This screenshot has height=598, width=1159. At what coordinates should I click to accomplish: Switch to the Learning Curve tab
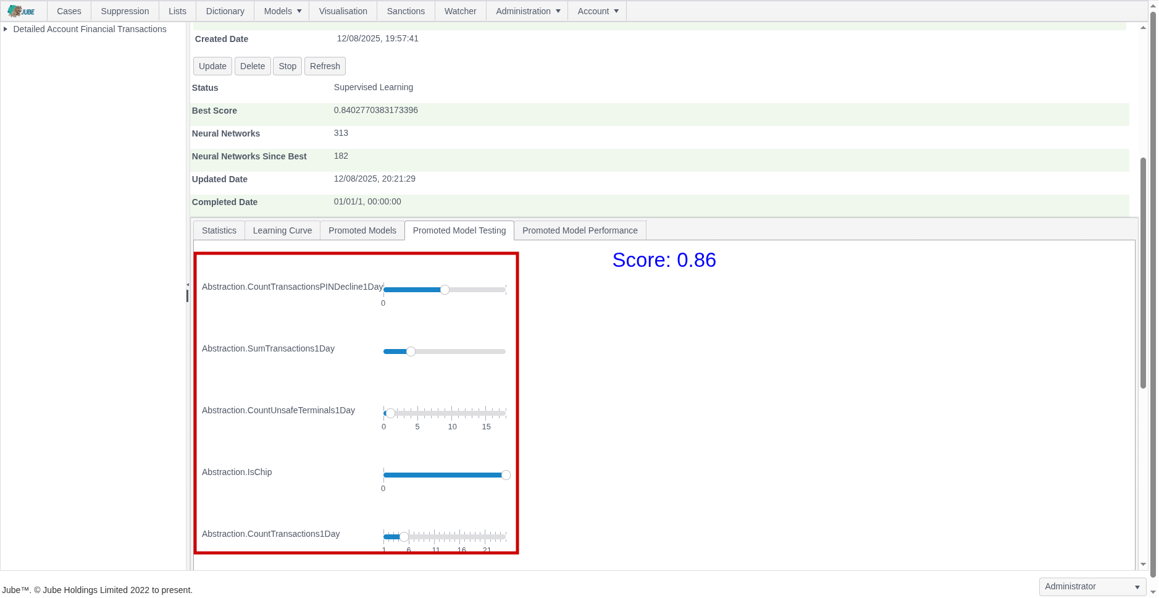pos(282,230)
